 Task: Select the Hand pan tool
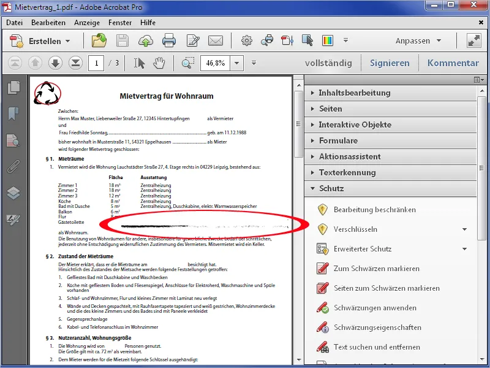click(x=159, y=63)
